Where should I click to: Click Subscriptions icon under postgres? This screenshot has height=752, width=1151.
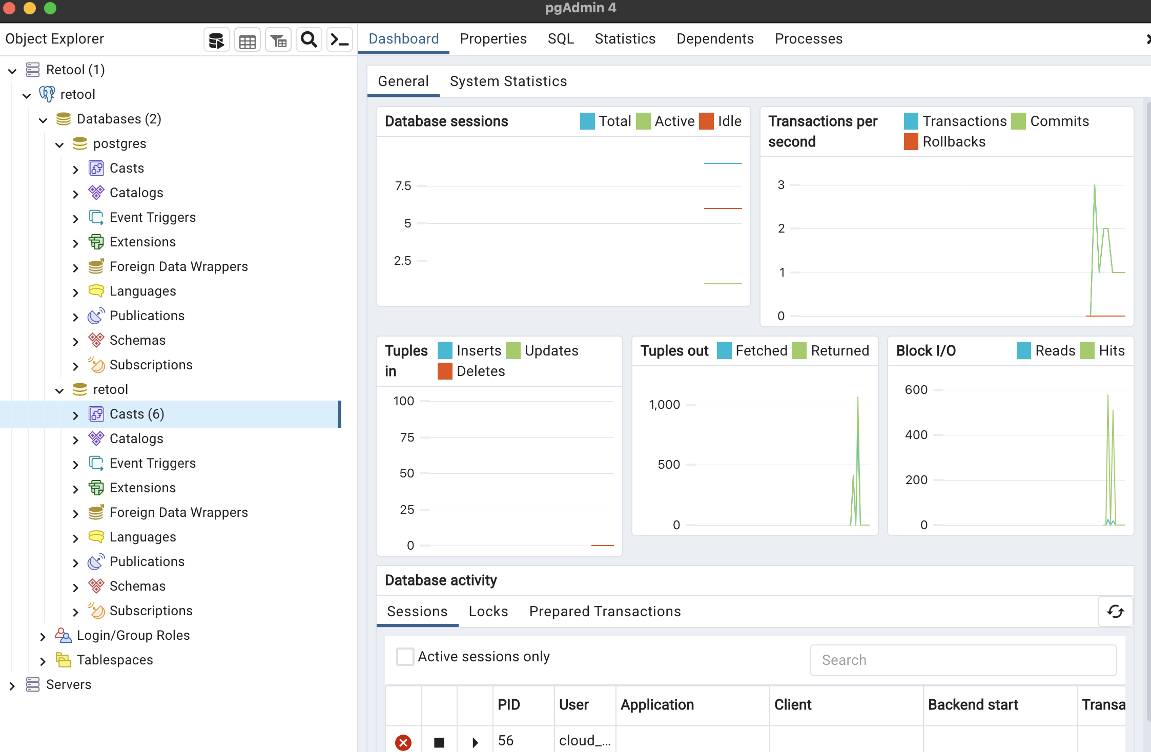pos(96,365)
